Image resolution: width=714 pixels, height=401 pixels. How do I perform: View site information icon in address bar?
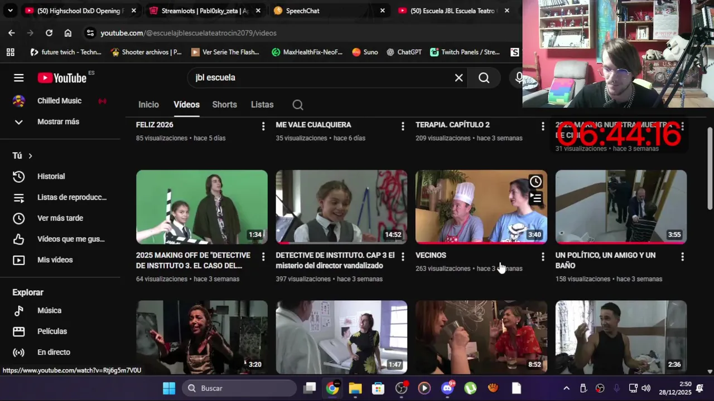click(90, 33)
